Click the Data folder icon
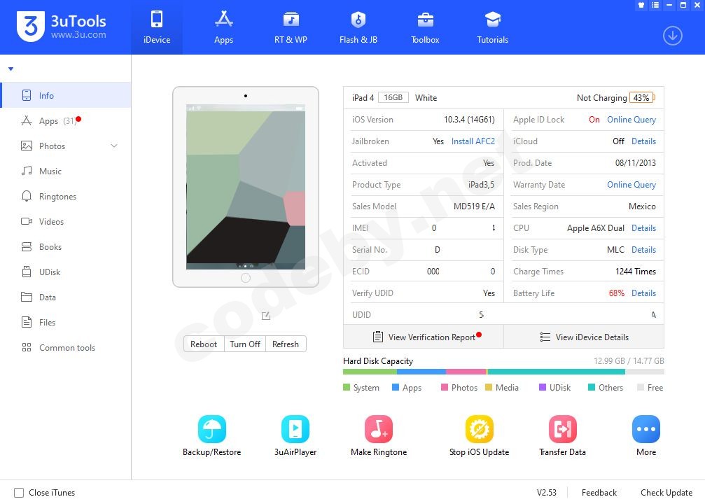Image resolution: width=705 pixels, height=504 pixels. [27, 297]
